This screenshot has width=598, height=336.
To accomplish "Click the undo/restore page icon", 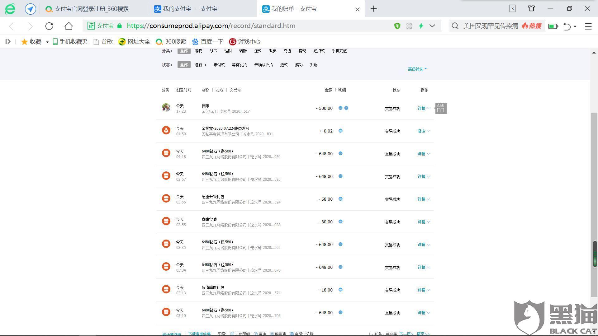I will point(567,26).
